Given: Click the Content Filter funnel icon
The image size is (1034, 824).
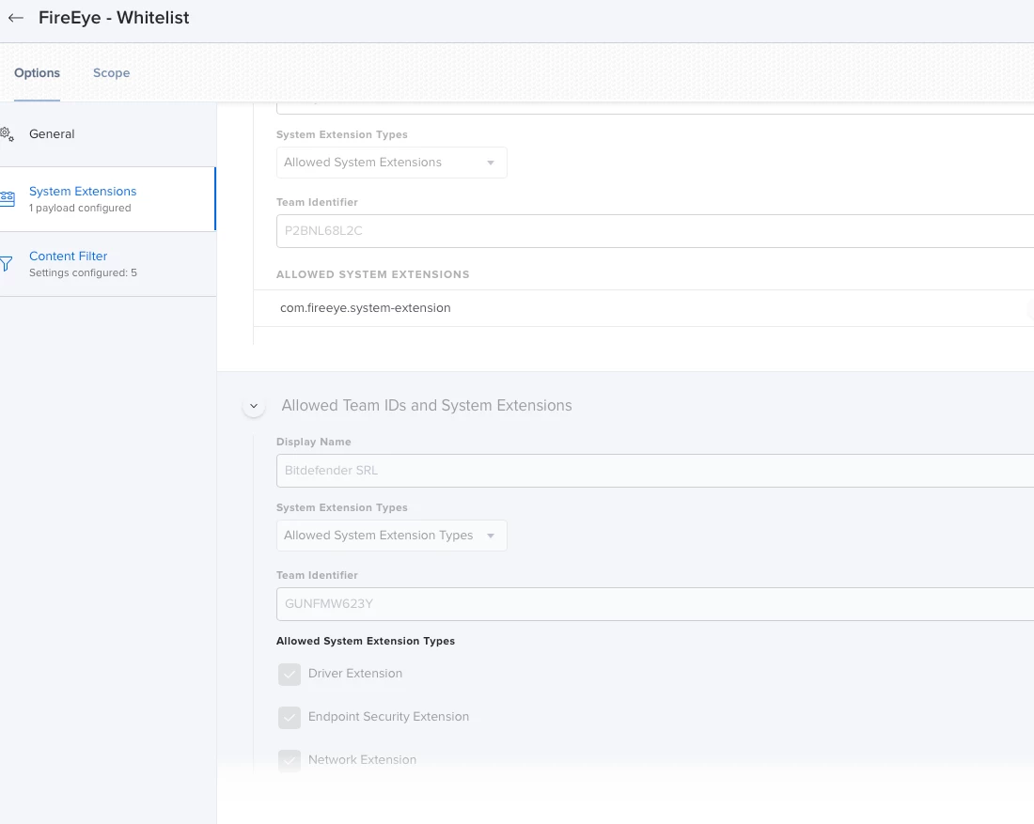Looking at the screenshot, I should click(x=6, y=264).
